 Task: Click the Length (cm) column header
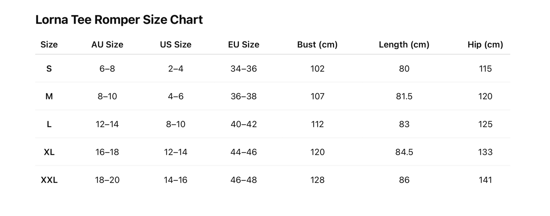[x=404, y=45]
